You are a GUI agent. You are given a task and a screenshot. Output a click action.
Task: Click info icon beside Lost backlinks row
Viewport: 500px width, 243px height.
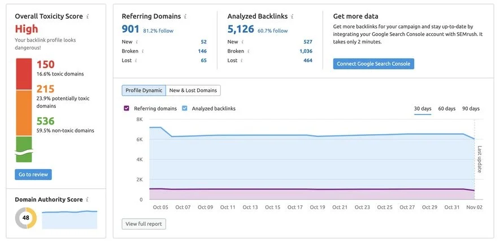tap(242, 60)
